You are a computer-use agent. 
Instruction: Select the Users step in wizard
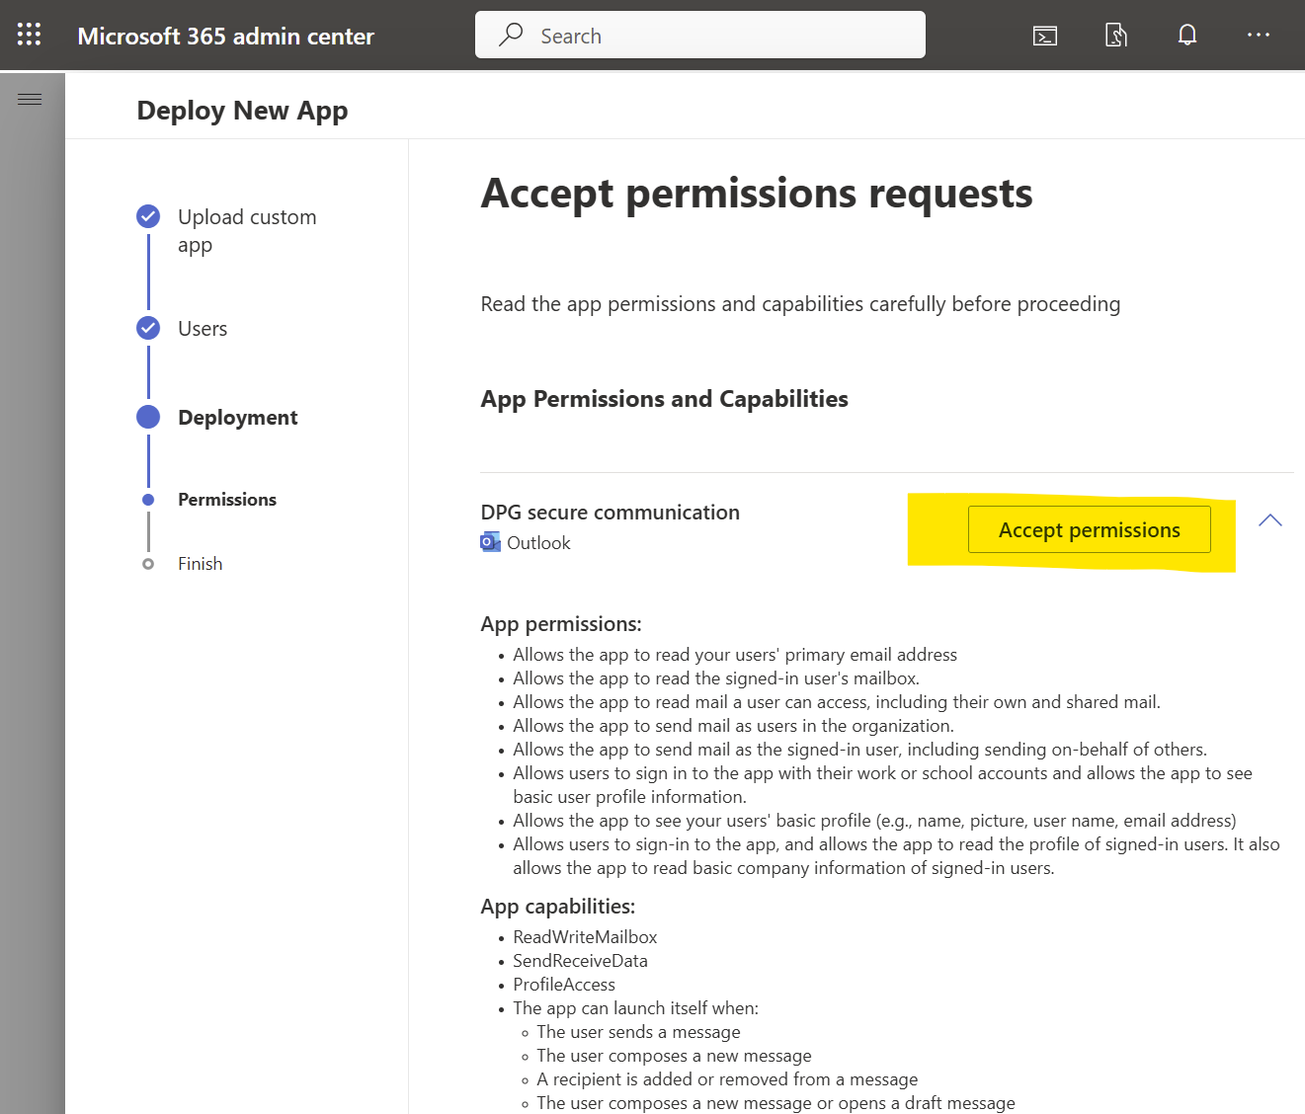[x=203, y=329]
